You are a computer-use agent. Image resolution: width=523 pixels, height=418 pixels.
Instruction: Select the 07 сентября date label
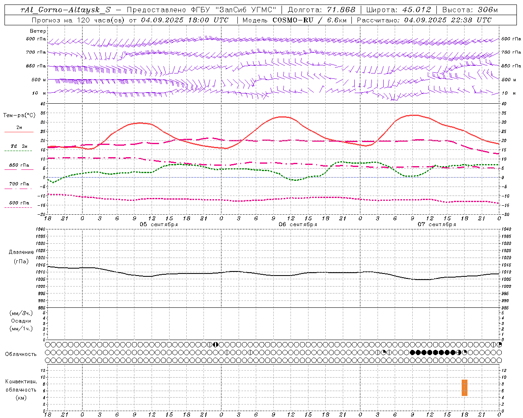click(437, 225)
